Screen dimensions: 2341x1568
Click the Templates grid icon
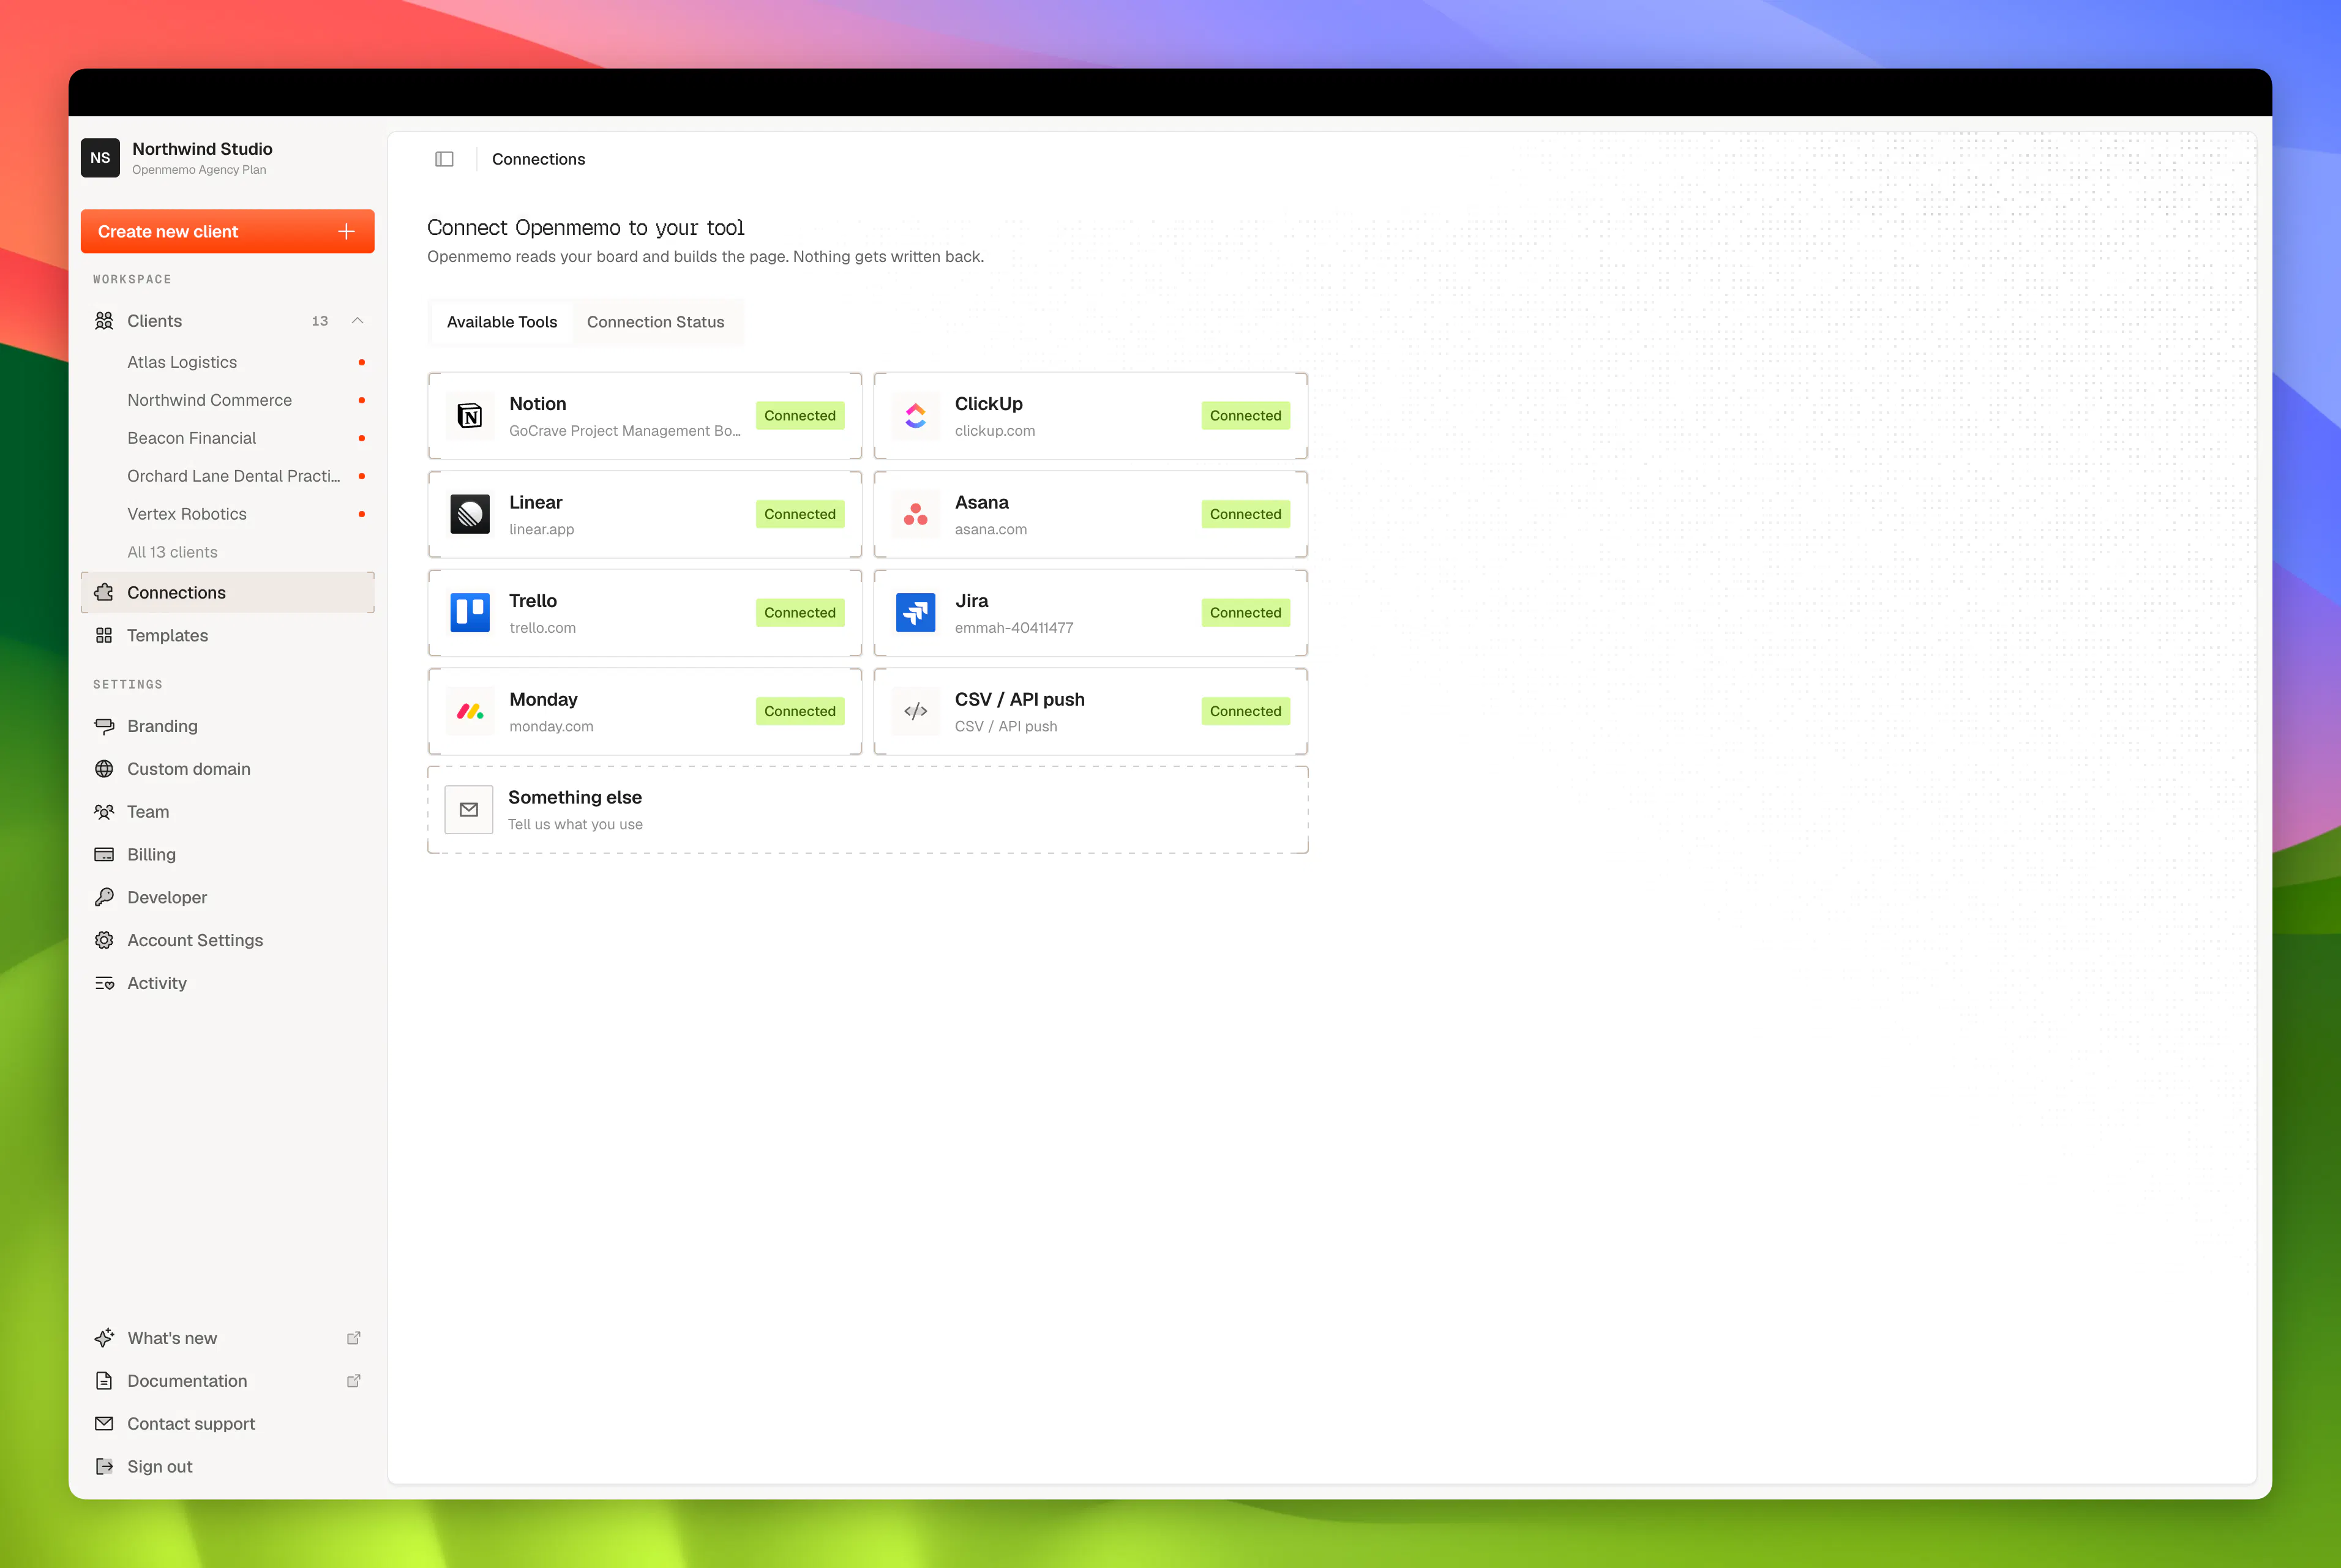pos(104,636)
